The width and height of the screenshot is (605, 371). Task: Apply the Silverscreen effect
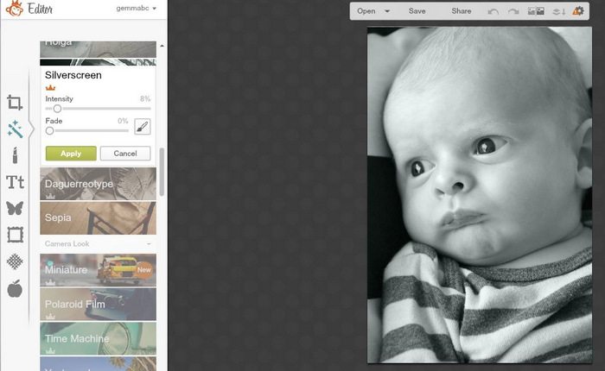[x=71, y=154]
